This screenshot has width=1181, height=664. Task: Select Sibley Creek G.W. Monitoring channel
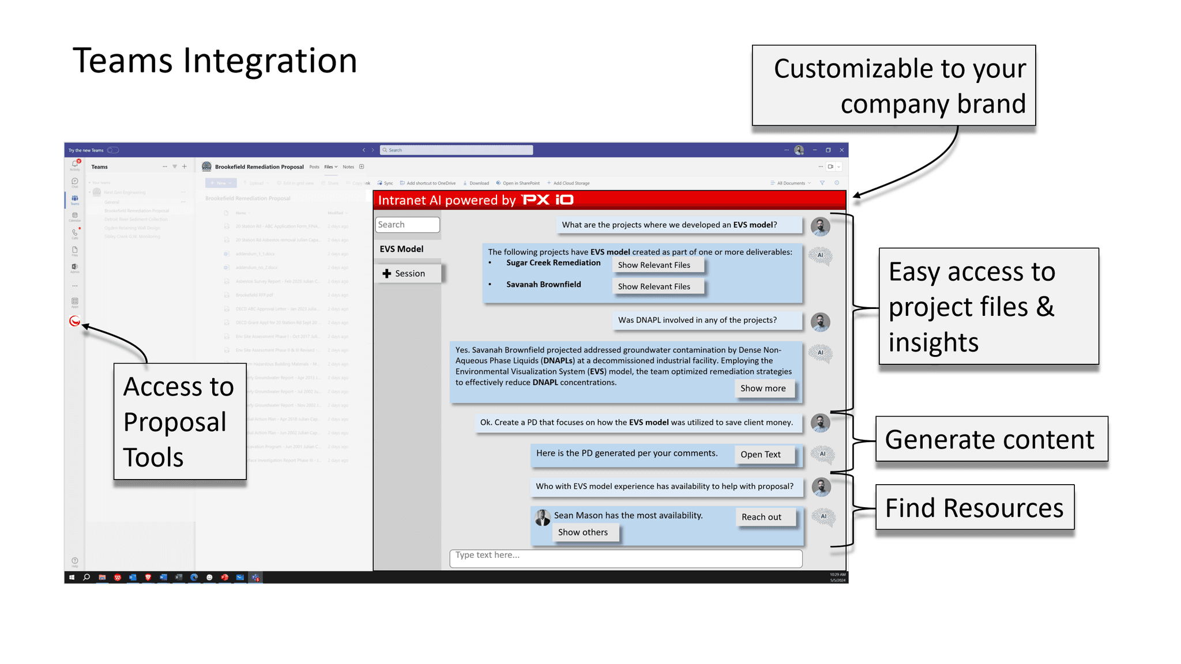133,237
